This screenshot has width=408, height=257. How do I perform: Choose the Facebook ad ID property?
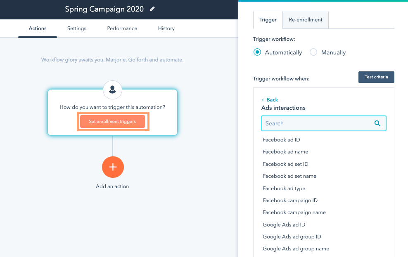(x=281, y=140)
